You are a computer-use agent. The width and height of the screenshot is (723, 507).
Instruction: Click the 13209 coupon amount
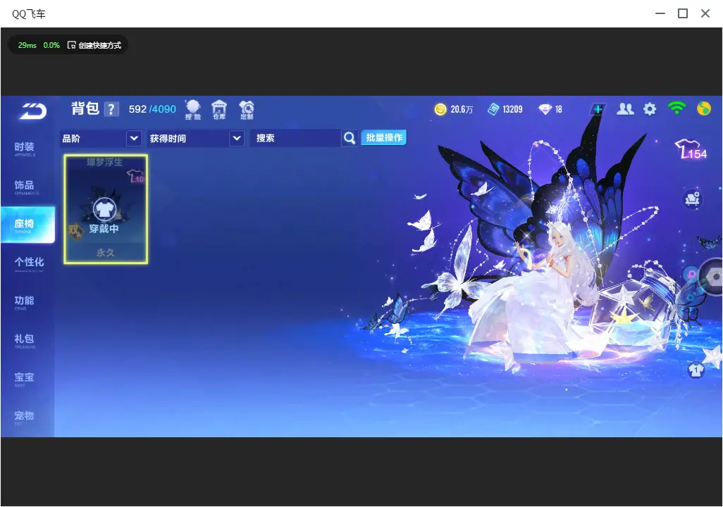pos(512,109)
